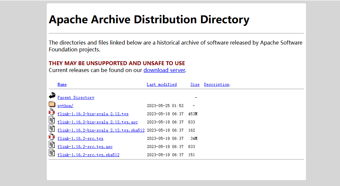Go to Parent Directory link

tap(76, 98)
